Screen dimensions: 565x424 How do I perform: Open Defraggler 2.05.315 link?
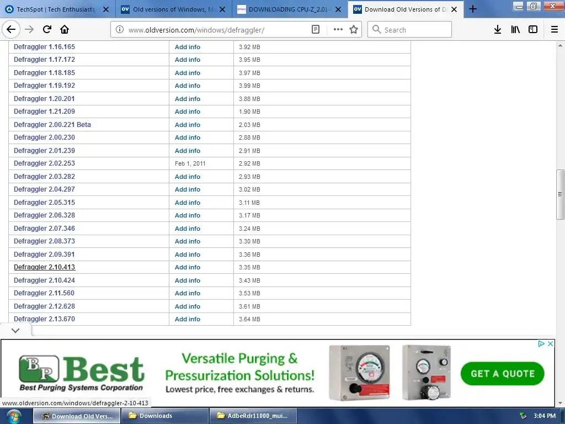(x=44, y=203)
